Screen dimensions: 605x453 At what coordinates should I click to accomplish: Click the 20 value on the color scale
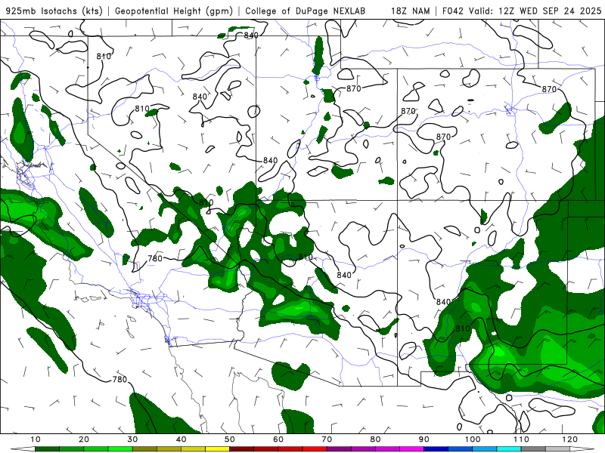(84, 439)
